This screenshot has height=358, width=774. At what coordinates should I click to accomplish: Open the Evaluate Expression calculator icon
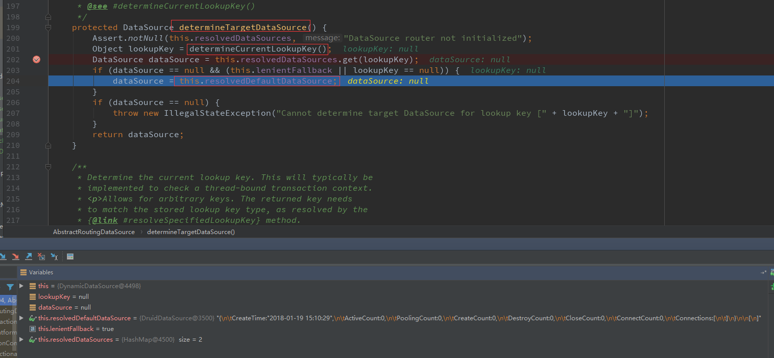point(70,257)
